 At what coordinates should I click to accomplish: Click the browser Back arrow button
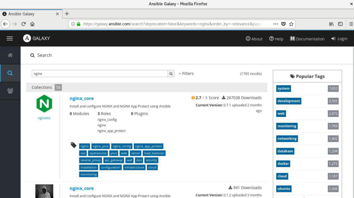tap(5, 24)
